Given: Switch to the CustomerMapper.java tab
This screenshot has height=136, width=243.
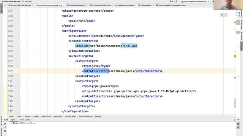Looking at the screenshot, I should 77,5.
